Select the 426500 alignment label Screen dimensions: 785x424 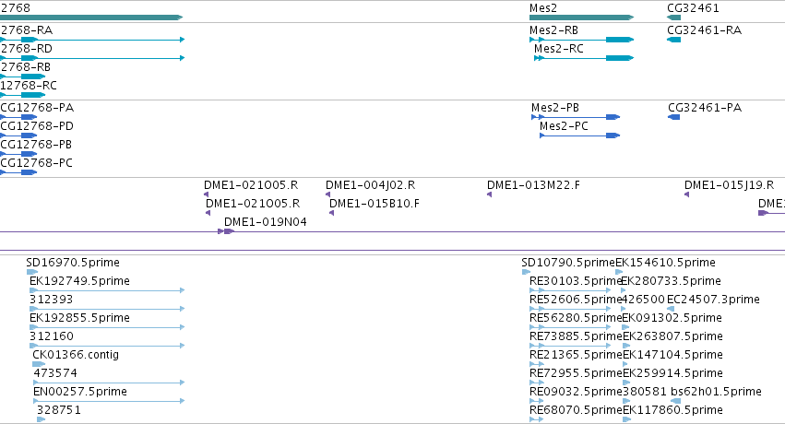tap(643, 300)
